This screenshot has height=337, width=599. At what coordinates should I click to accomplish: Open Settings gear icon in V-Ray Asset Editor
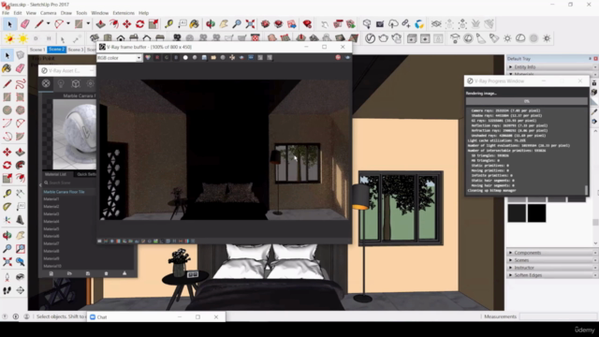pos(91,83)
